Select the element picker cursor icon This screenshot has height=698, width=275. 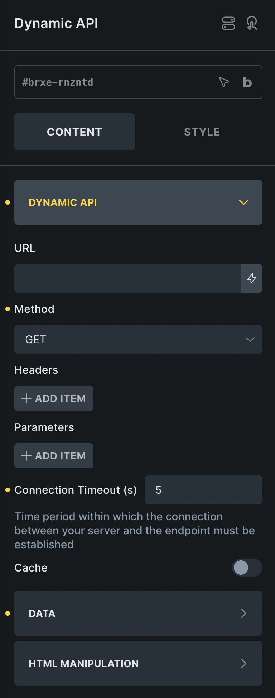pyautogui.click(x=224, y=82)
